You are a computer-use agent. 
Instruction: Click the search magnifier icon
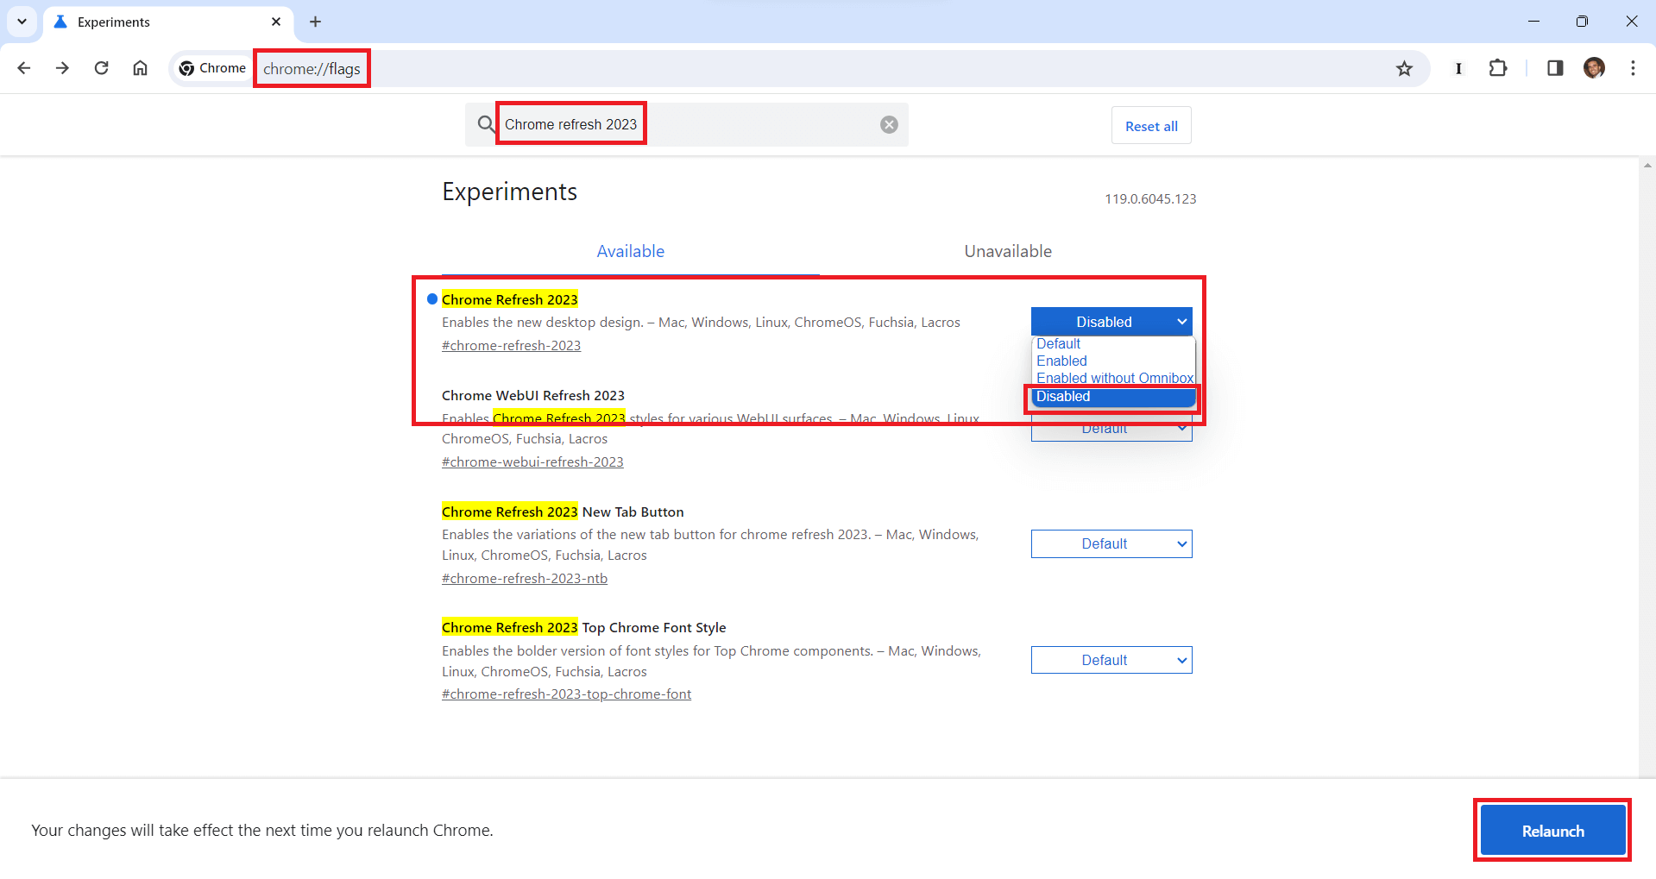click(486, 124)
